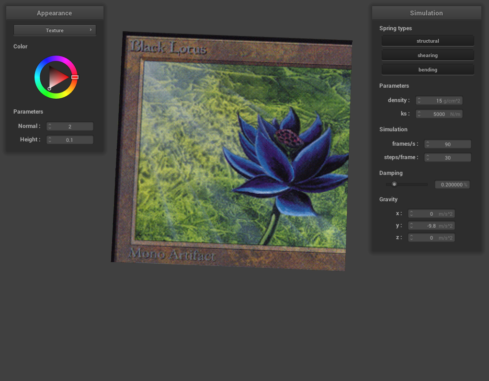This screenshot has height=381, width=489.
Task: Click the density stepper arrows
Action: (x=419, y=101)
